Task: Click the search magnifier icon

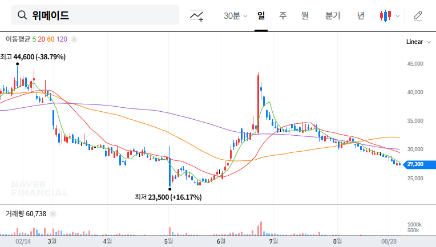Action: click(x=22, y=15)
